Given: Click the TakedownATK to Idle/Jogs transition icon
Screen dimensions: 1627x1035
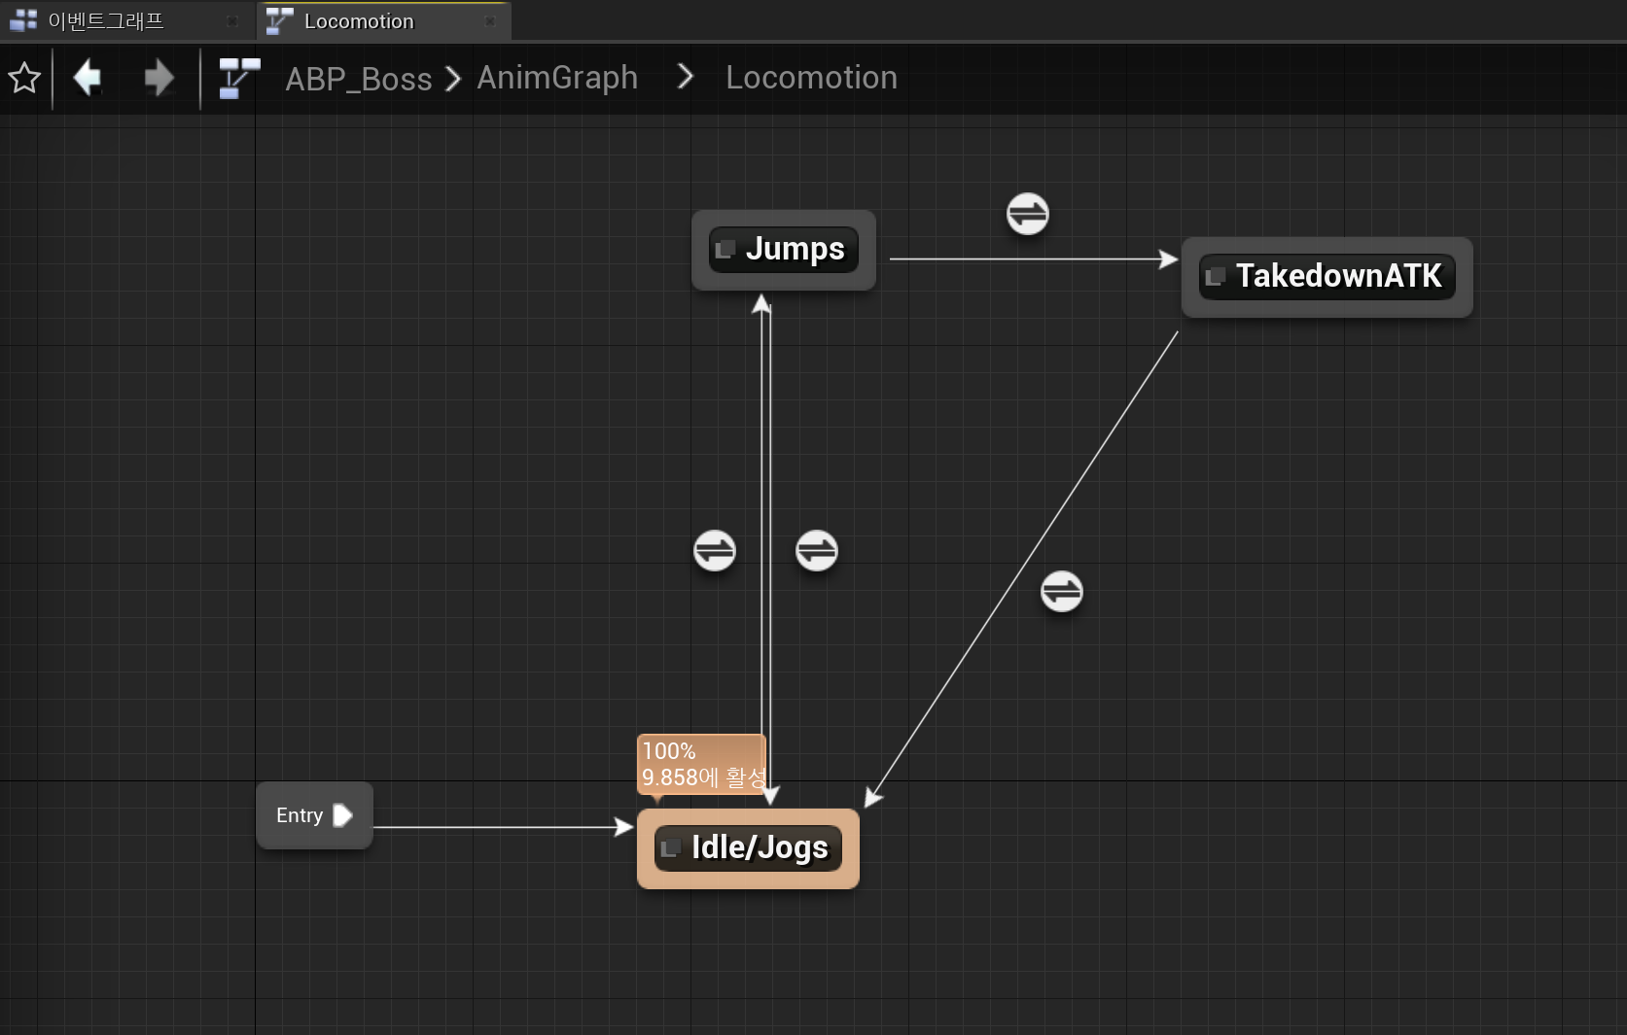Looking at the screenshot, I should coord(1061,591).
